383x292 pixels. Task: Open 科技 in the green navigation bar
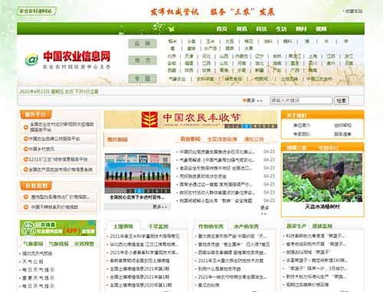click(x=261, y=29)
